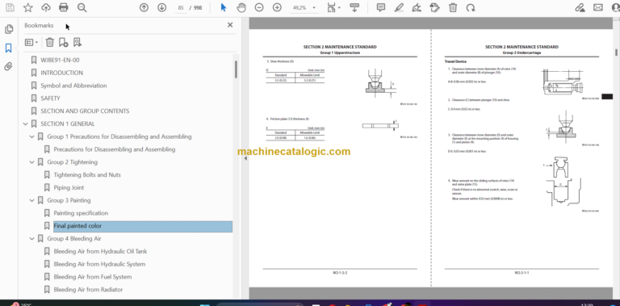Open the Painting specification bookmark
Image resolution: width=620 pixels, height=306 pixels.
pyautogui.click(x=81, y=213)
